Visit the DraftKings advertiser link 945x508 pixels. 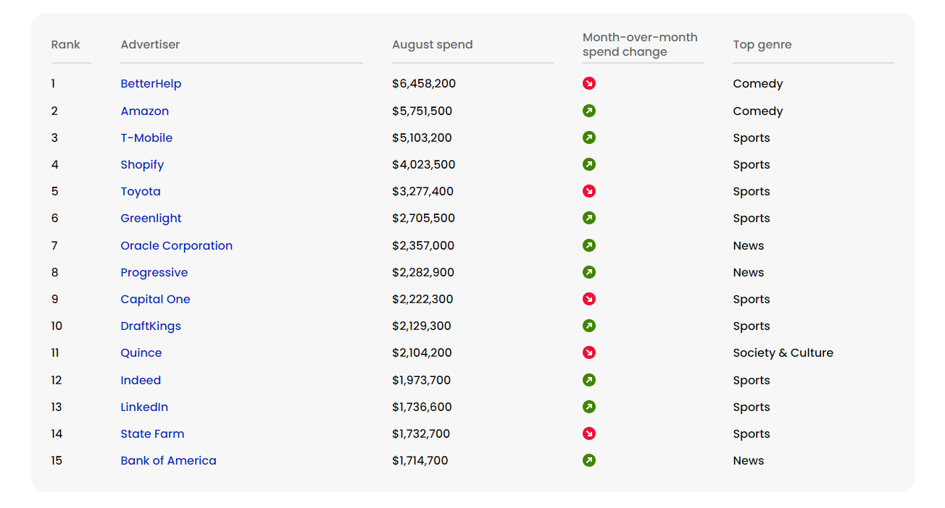tap(151, 326)
